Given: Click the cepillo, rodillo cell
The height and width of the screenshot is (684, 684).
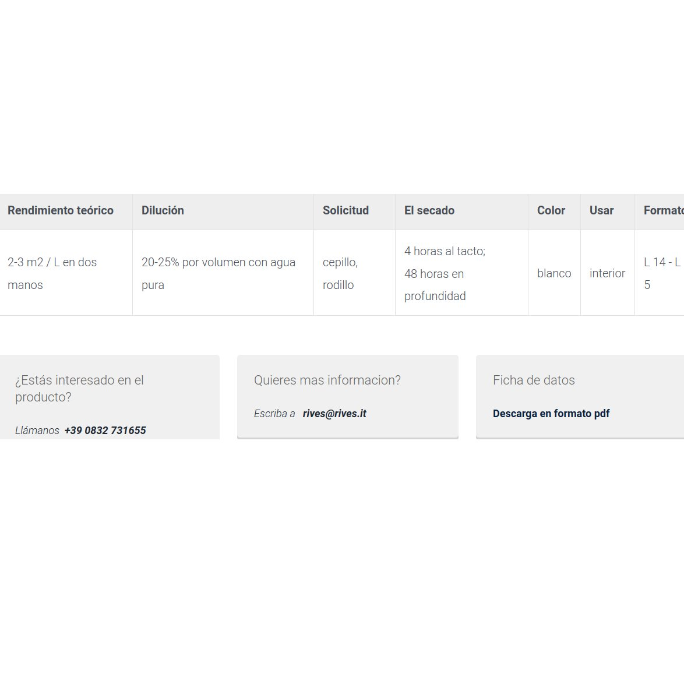Looking at the screenshot, I should [354, 273].
